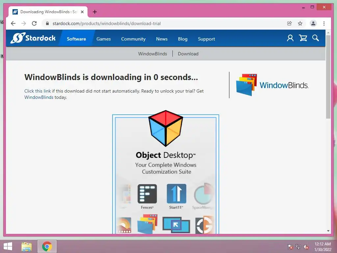The image size is (337, 253).
Task: Click the padlock site info icon
Action: point(47,23)
